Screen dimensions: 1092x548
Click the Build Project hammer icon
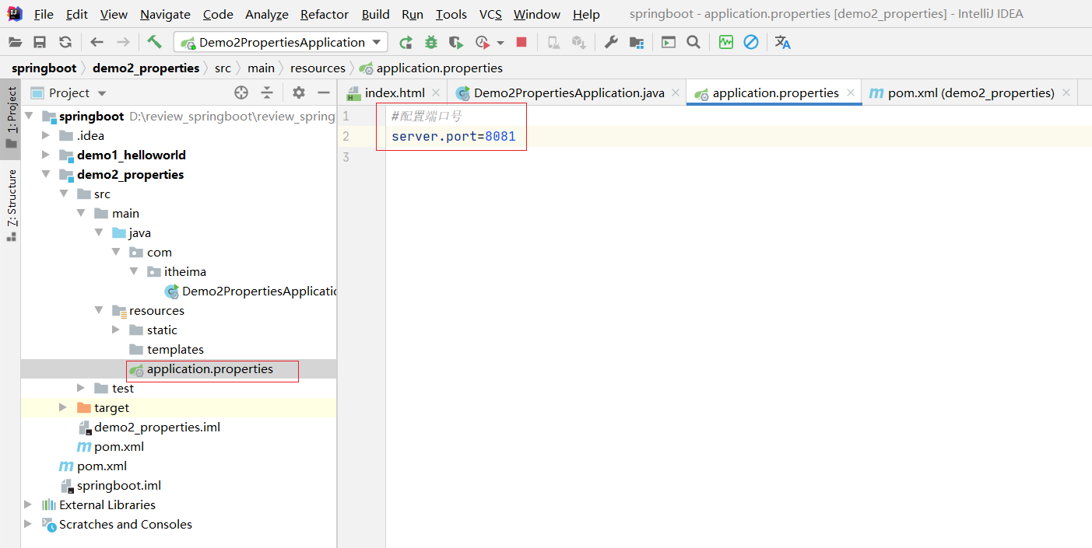(155, 42)
